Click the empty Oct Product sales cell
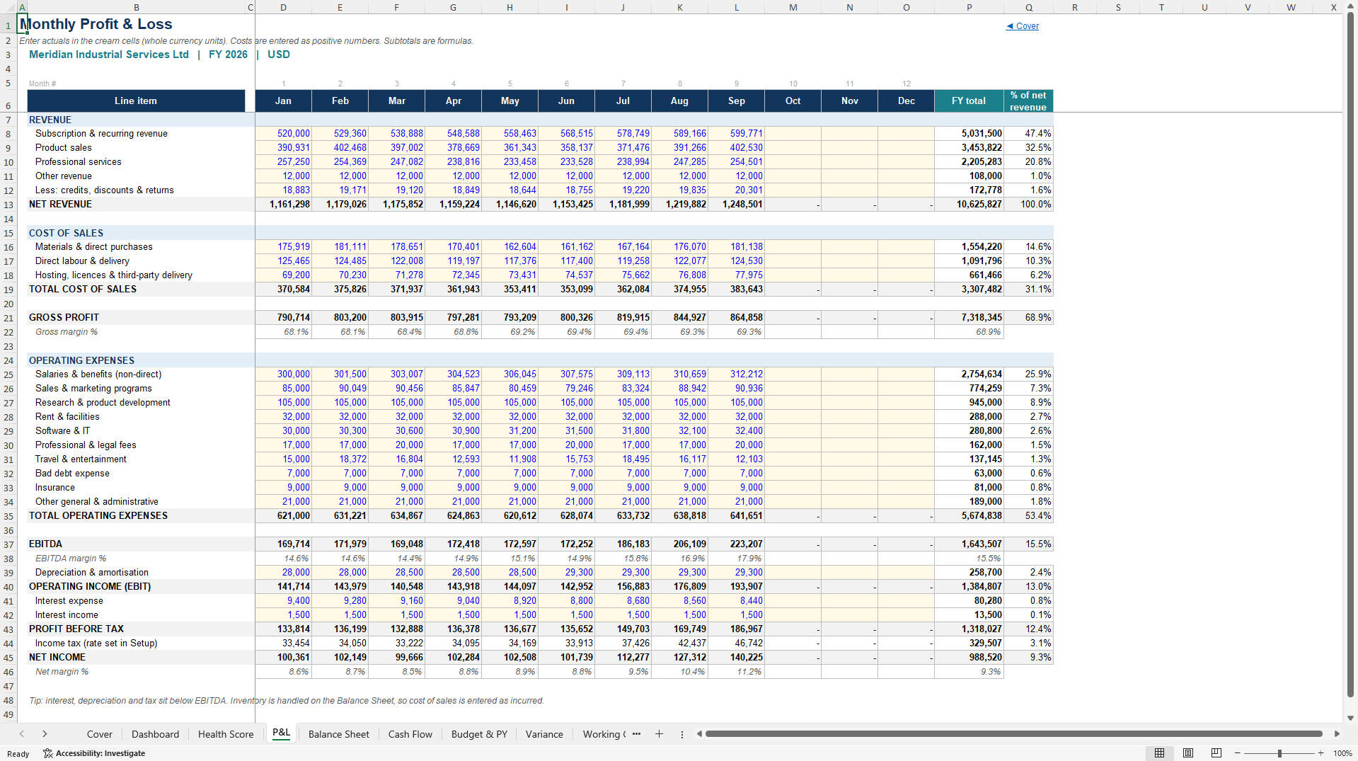The image size is (1358, 761). pos(793,147)
